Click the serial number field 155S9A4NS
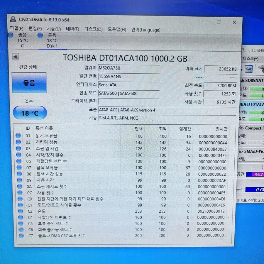This screenshot has width=264, height=264. [x=129, y=77]
